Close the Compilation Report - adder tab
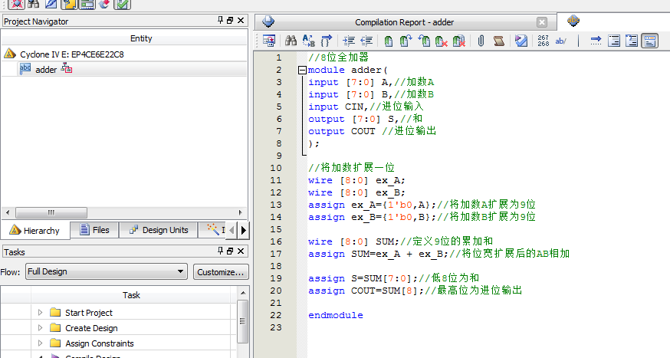This screenshot has width=670, height=358. coord(542,22)
